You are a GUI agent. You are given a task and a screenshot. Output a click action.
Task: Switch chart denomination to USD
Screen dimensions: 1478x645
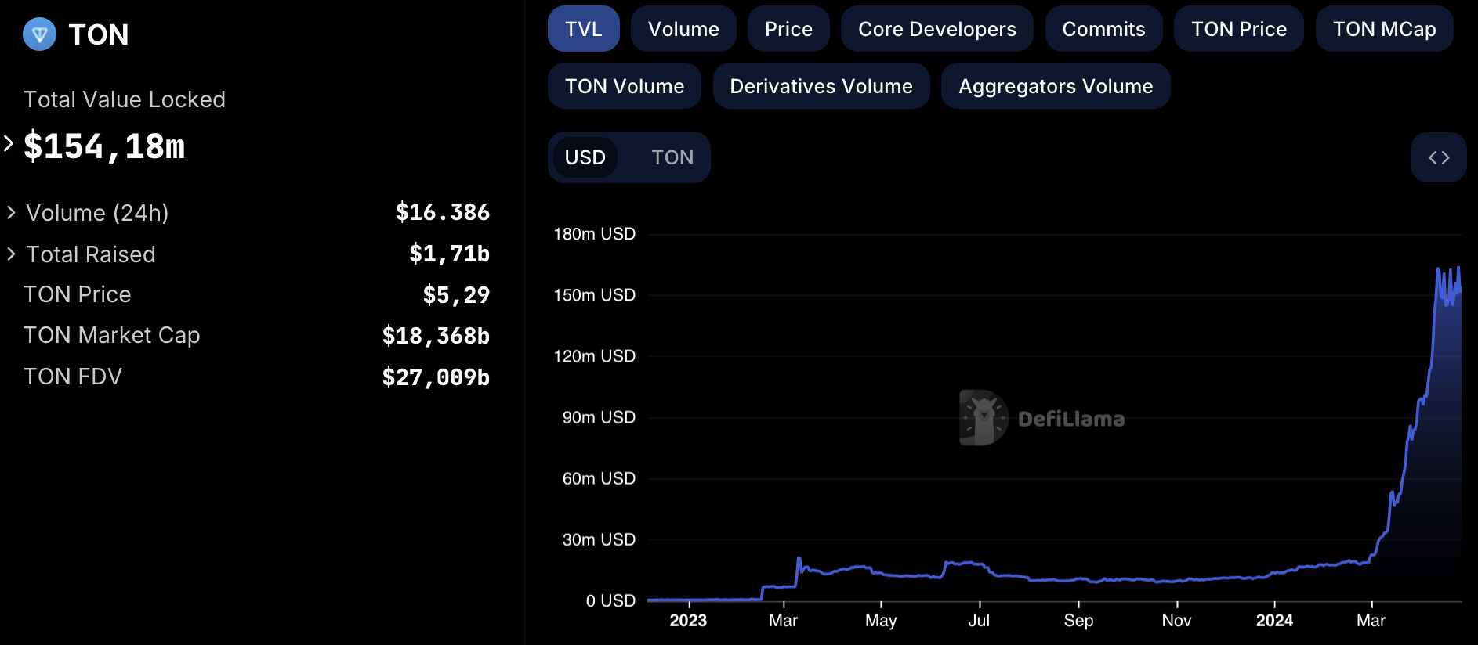point(585,157)
